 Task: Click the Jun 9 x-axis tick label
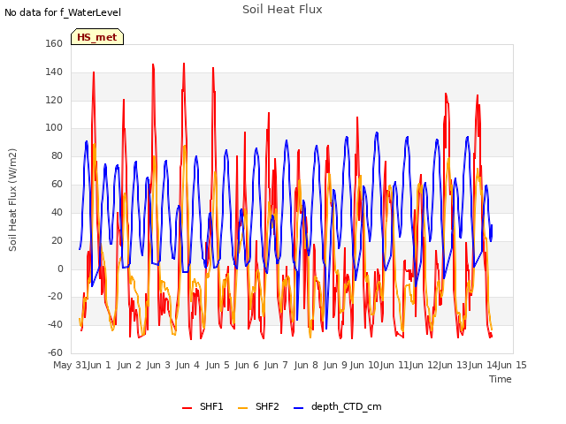[x=335, y=365]
